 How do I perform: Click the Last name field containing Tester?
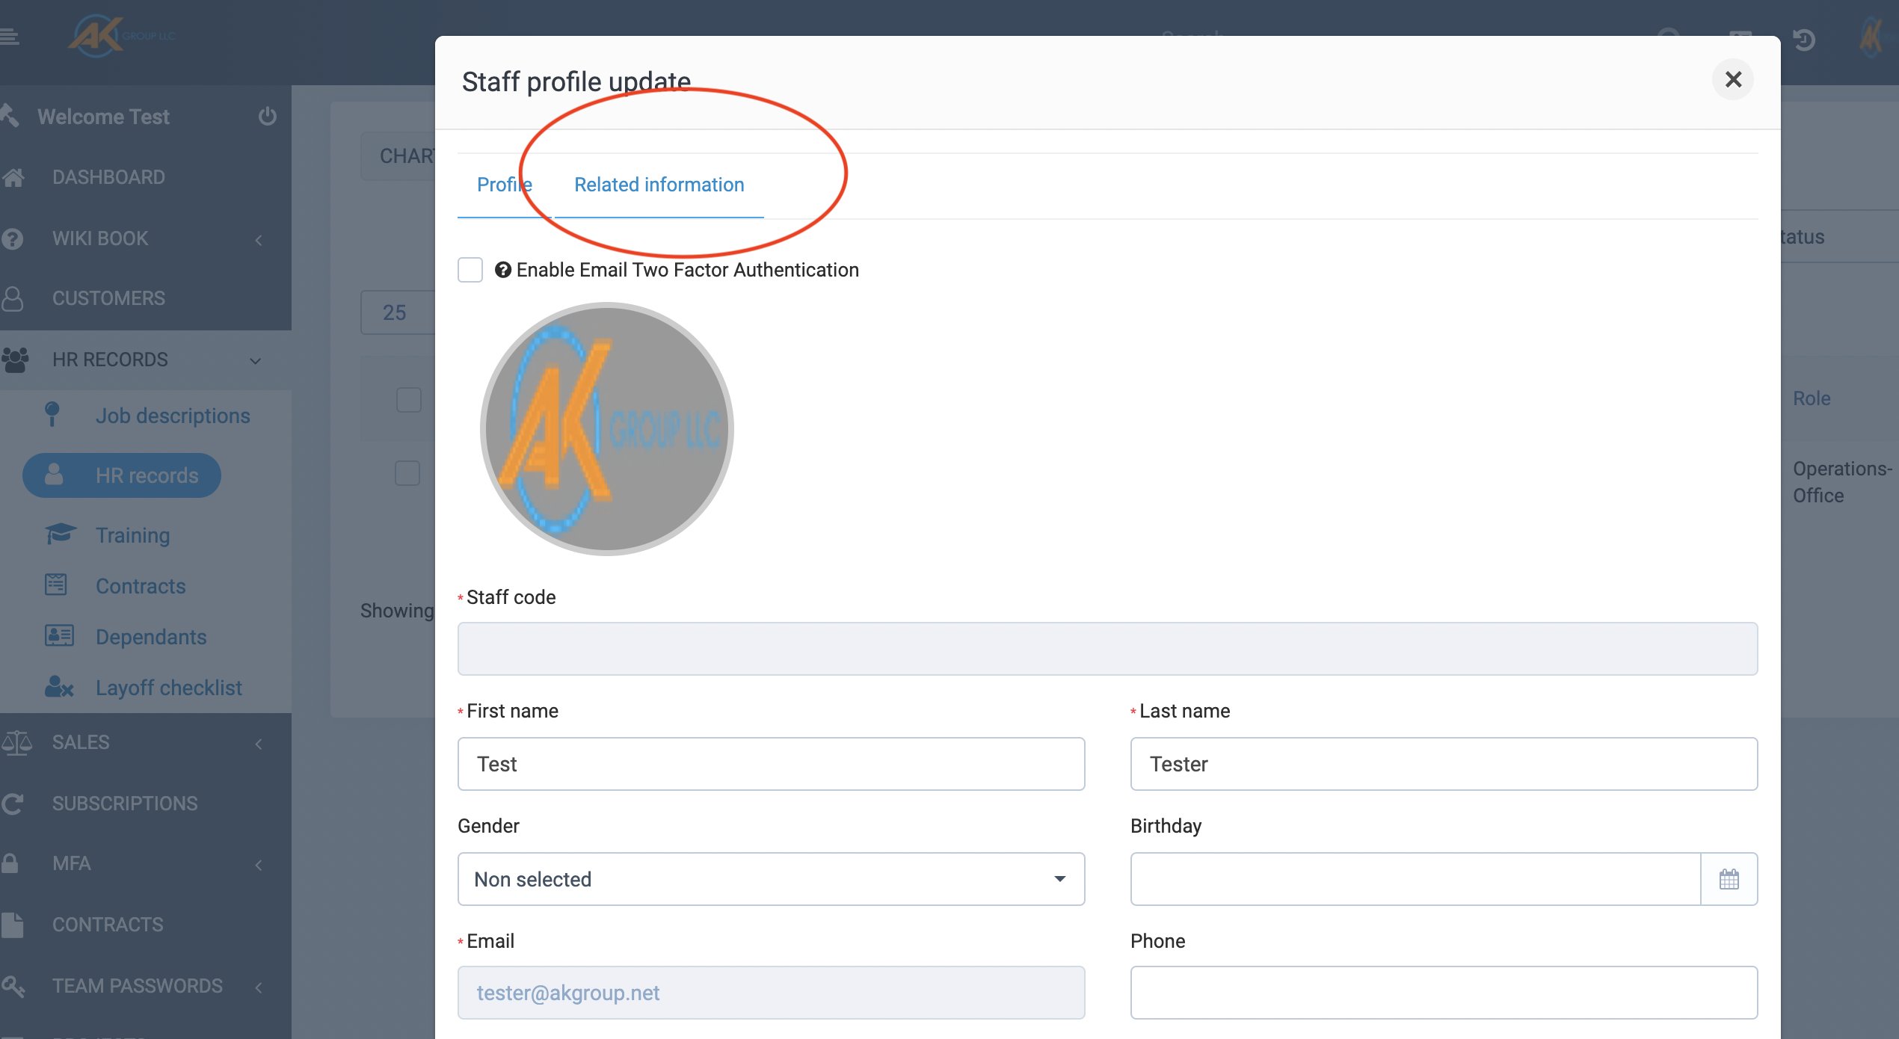pyautogui.click(x=1444, y=764)
